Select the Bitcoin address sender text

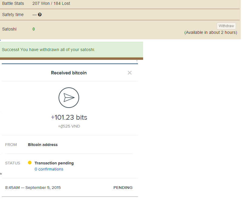tap(43, 145)
